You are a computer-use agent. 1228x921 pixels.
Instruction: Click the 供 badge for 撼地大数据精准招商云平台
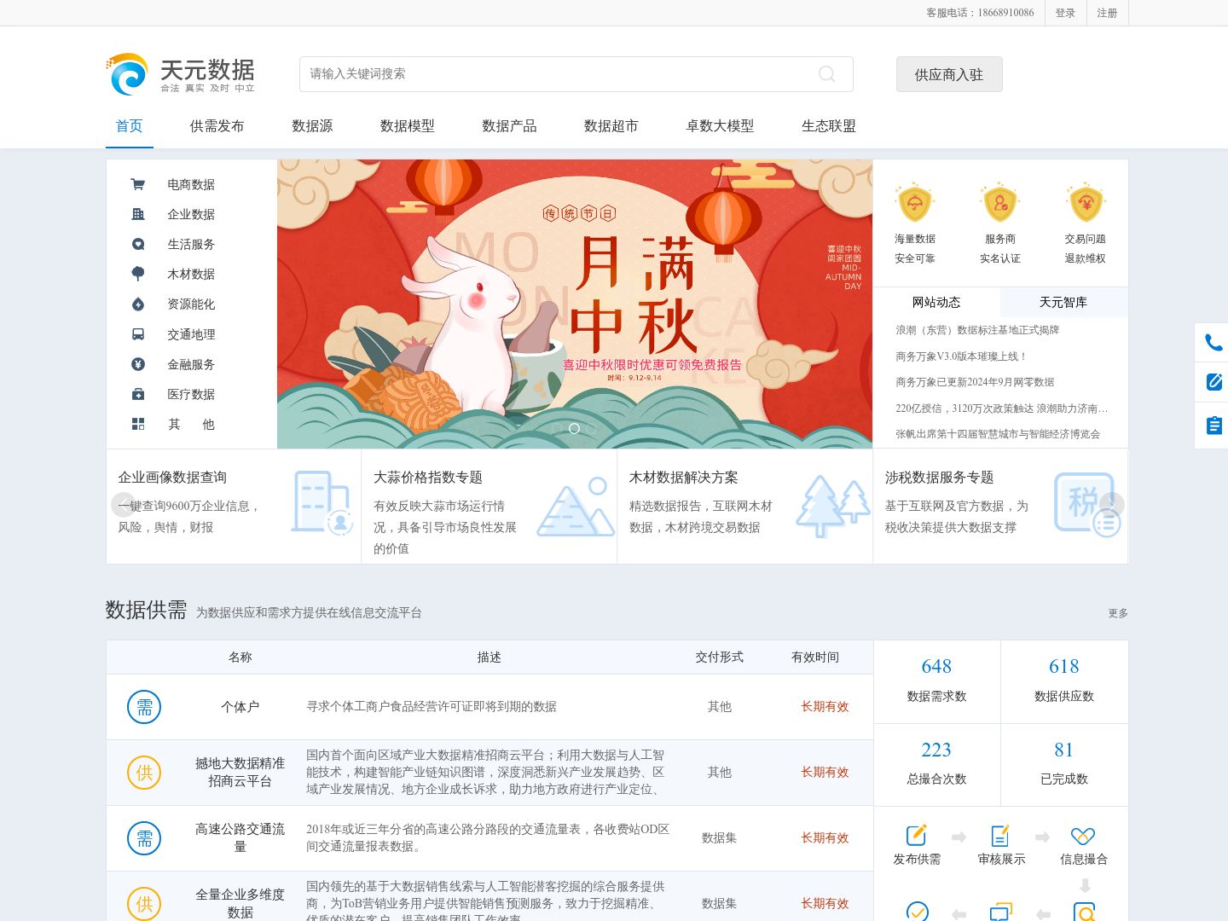[x=144, y=773]
